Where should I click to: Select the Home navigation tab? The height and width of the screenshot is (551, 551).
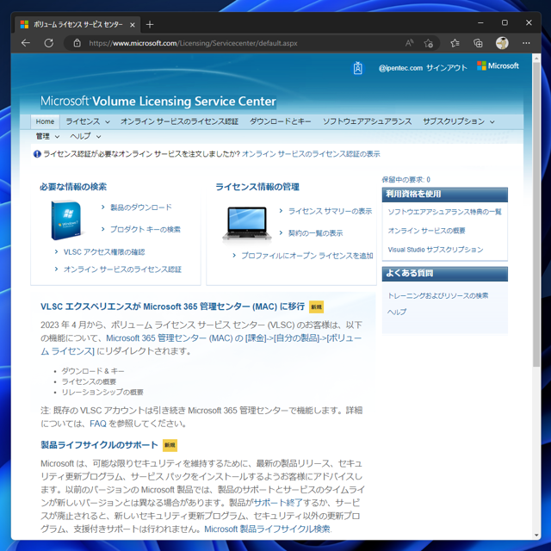tap(45, 121)
